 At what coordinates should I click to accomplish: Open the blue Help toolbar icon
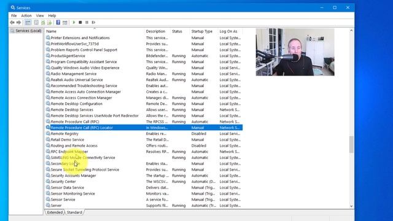click(x=58, y=23)
